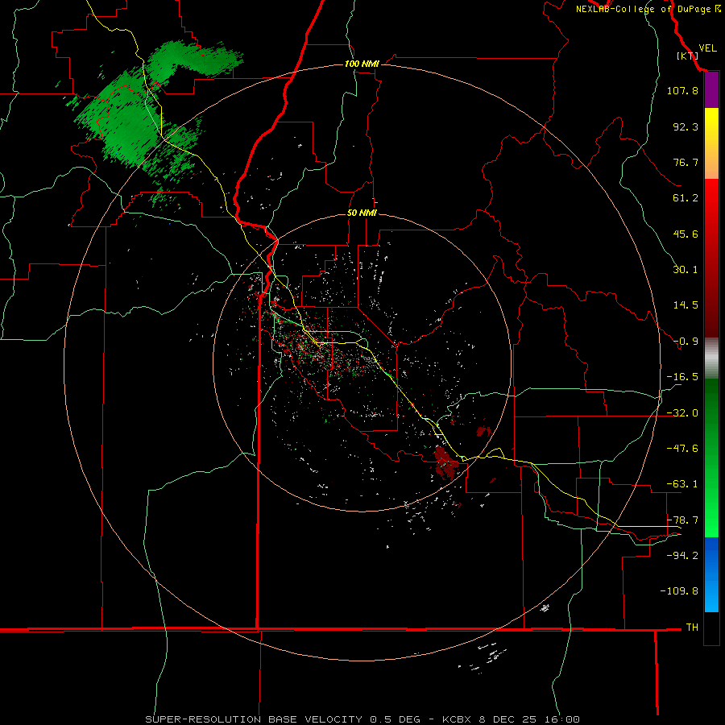This screenshot has width=725, height=725.
Task: Click the 92.3 velocity scale value
Action: point(686,126)
